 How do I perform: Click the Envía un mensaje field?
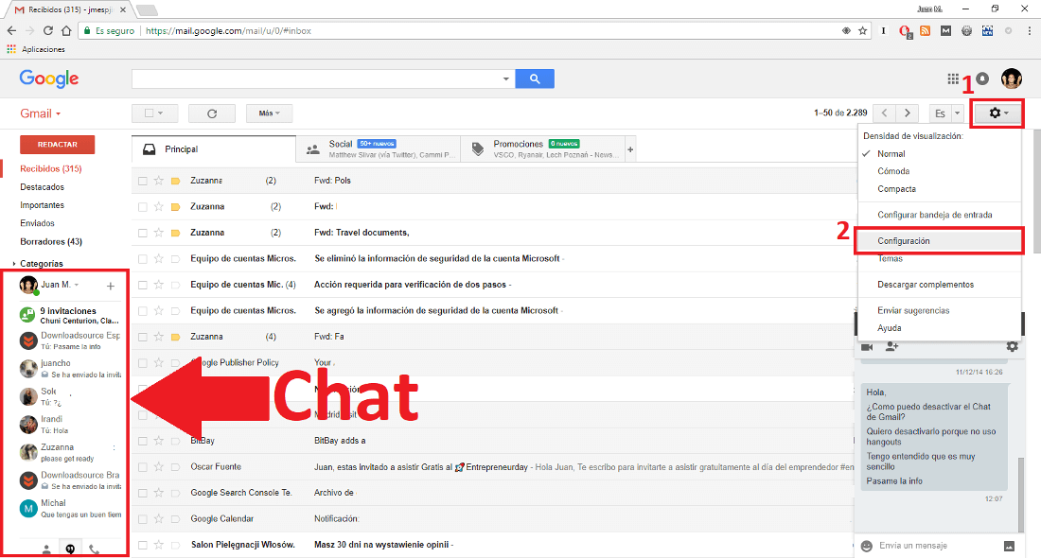click(936, 546)
